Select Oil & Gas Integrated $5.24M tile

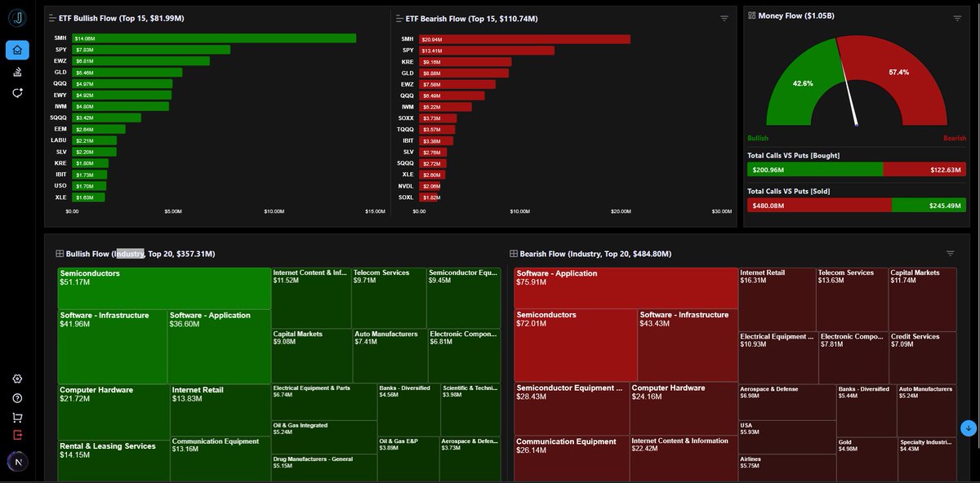323,437
